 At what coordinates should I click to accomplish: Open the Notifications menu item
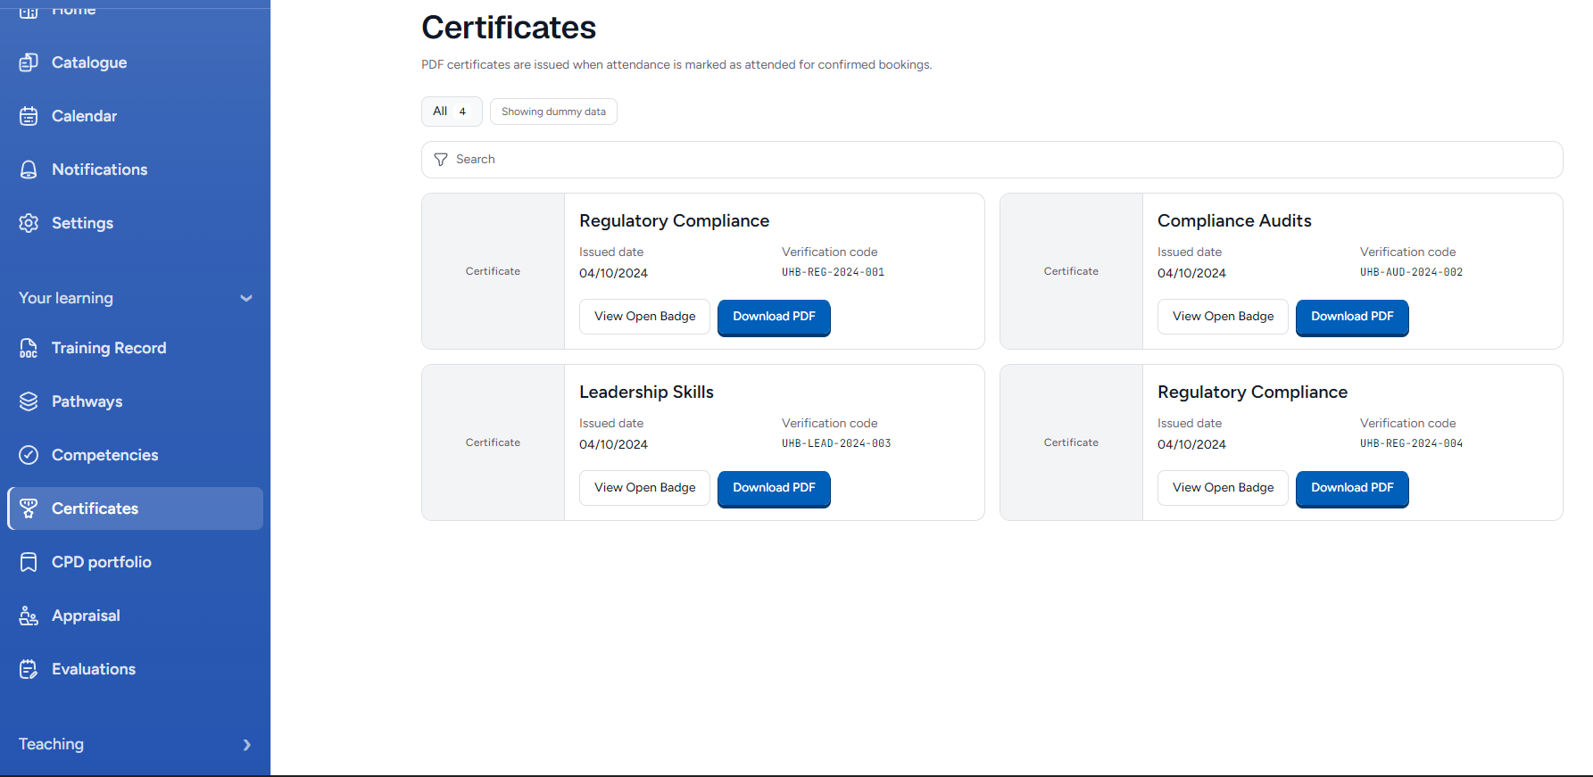point(136,169)
